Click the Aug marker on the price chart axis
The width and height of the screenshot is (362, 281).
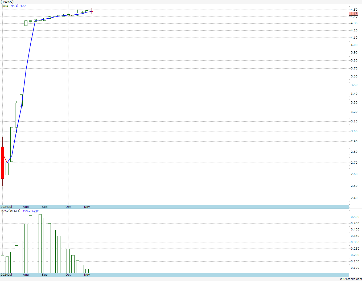[26, 207]
